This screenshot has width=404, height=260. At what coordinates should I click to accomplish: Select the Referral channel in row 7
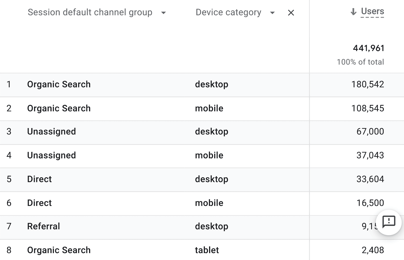(43, 226)
